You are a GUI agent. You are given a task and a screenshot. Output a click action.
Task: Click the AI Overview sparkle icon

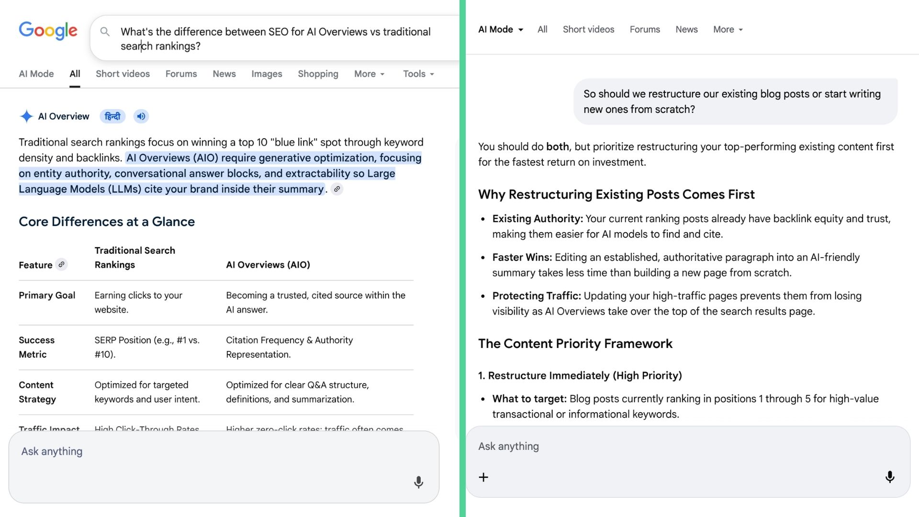[x=26, y=116]
